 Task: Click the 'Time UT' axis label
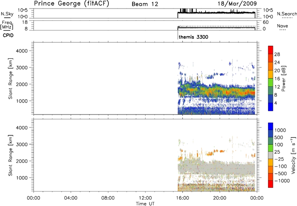(145, 204)
